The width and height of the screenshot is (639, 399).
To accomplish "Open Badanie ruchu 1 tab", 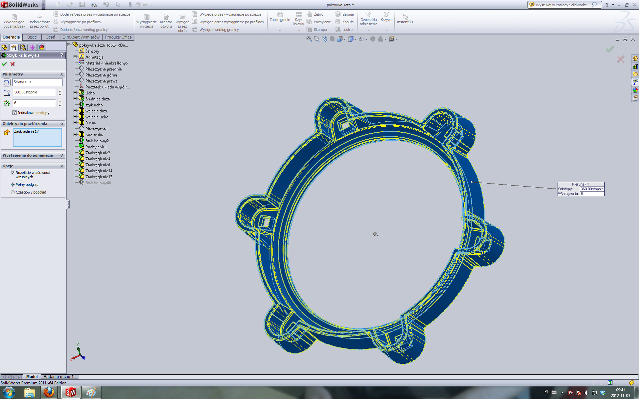I will pyautogui.click(x=58, y=377).
